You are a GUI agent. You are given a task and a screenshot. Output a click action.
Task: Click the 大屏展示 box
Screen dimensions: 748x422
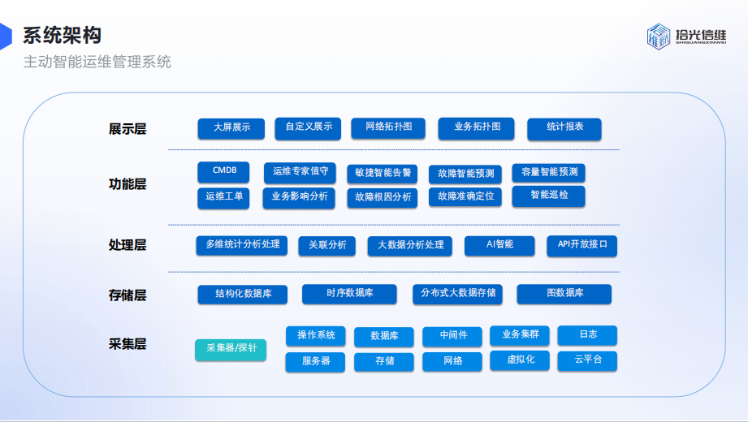(x=231, y=128)
